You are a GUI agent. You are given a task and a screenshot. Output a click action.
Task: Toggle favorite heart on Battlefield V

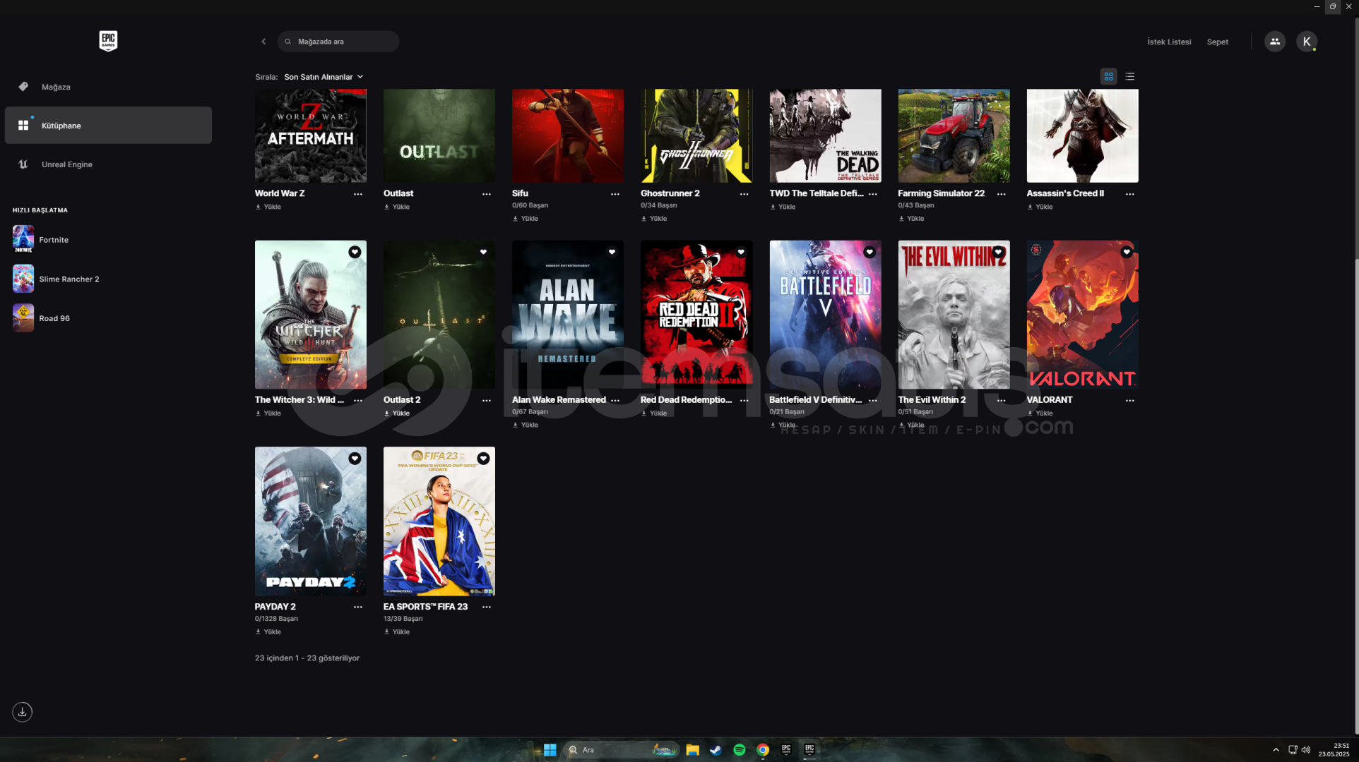(870, 252)
